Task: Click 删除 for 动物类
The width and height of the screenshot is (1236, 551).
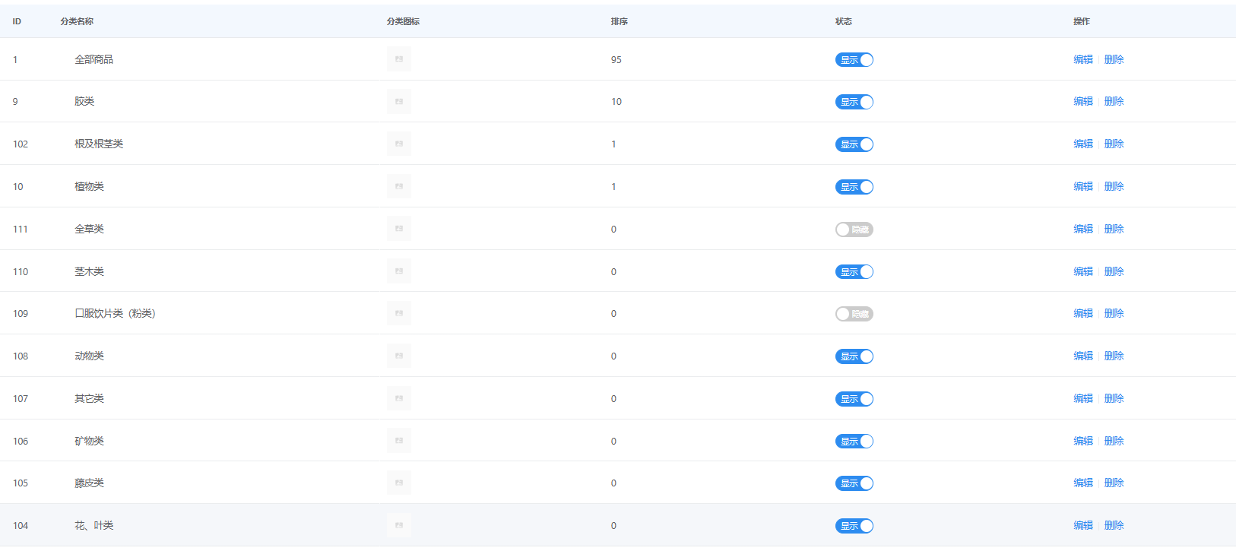Action: click(1114, 356)
